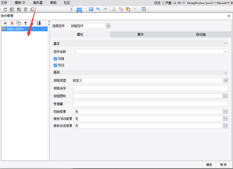
Task: Open 鼠标浮动背景 settings via the ellipsis button
Action: pos(225,119)
